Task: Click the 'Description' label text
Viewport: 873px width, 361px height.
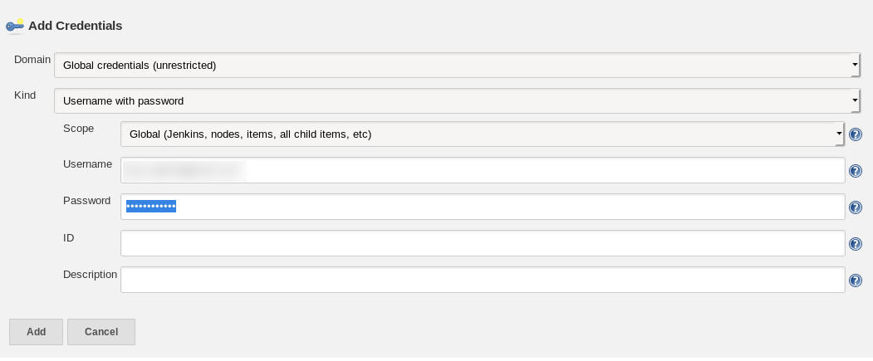Action: (x=91, y=274)
